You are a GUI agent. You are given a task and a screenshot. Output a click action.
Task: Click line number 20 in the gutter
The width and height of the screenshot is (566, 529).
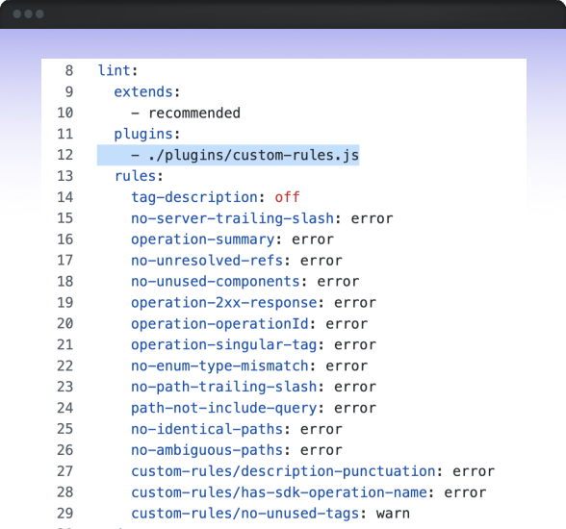[x=65, y=323]
